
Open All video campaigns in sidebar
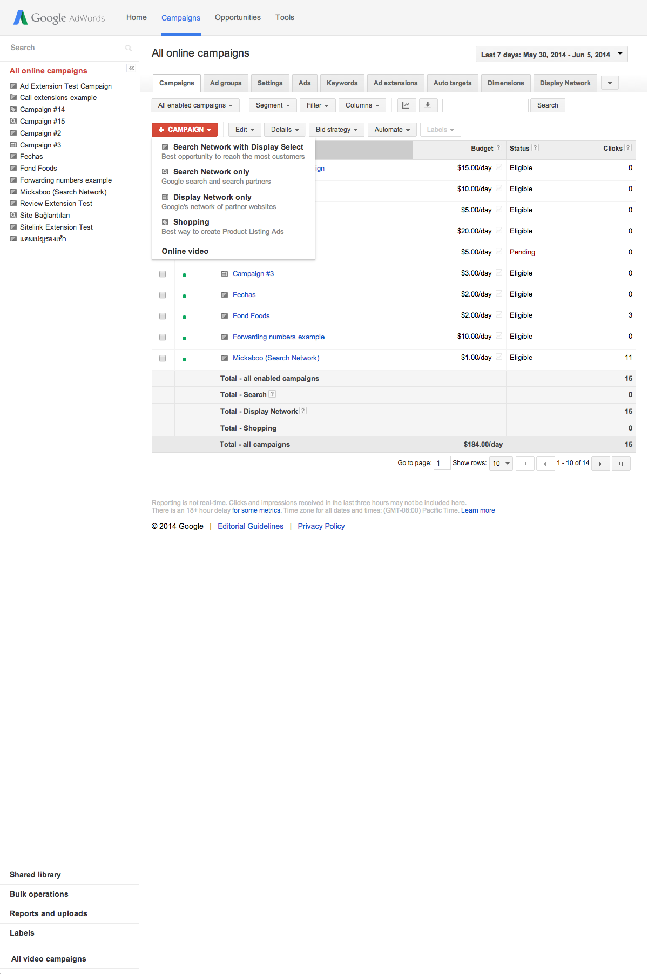[x=49, y=959]
